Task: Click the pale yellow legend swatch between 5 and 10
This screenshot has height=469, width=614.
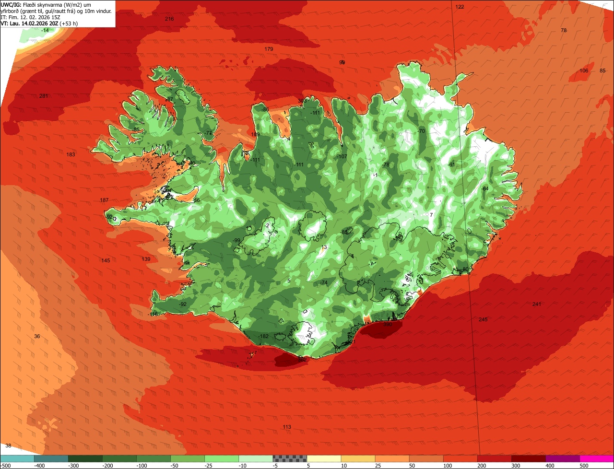Action: 324,458
